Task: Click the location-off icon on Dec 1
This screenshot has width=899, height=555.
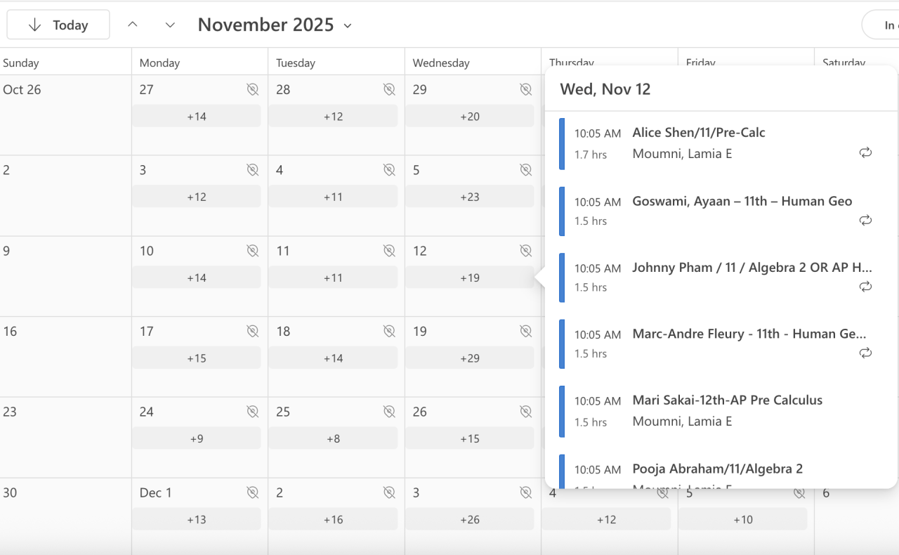Action: coord(253,492)
